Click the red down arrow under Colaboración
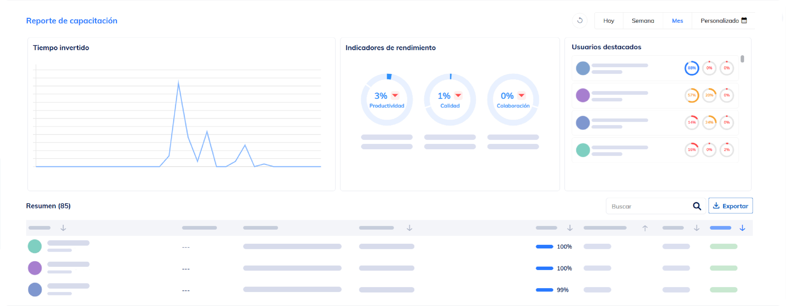Viewport: 786px width, 306px height. point(521,96)
